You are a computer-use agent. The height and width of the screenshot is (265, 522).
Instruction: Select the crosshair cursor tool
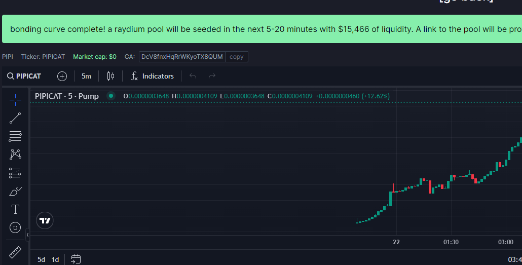[x=15, y=99]
